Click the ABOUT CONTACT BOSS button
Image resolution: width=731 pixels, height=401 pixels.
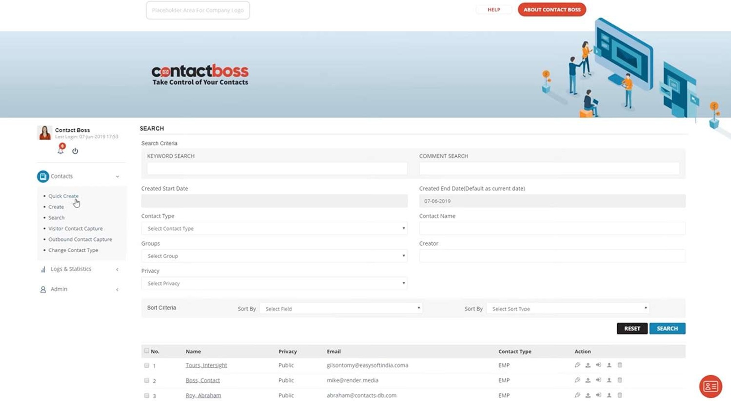click(x=552, y=10)
